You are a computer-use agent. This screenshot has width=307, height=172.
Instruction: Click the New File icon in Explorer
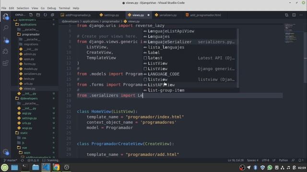click(x=31, y=15)
